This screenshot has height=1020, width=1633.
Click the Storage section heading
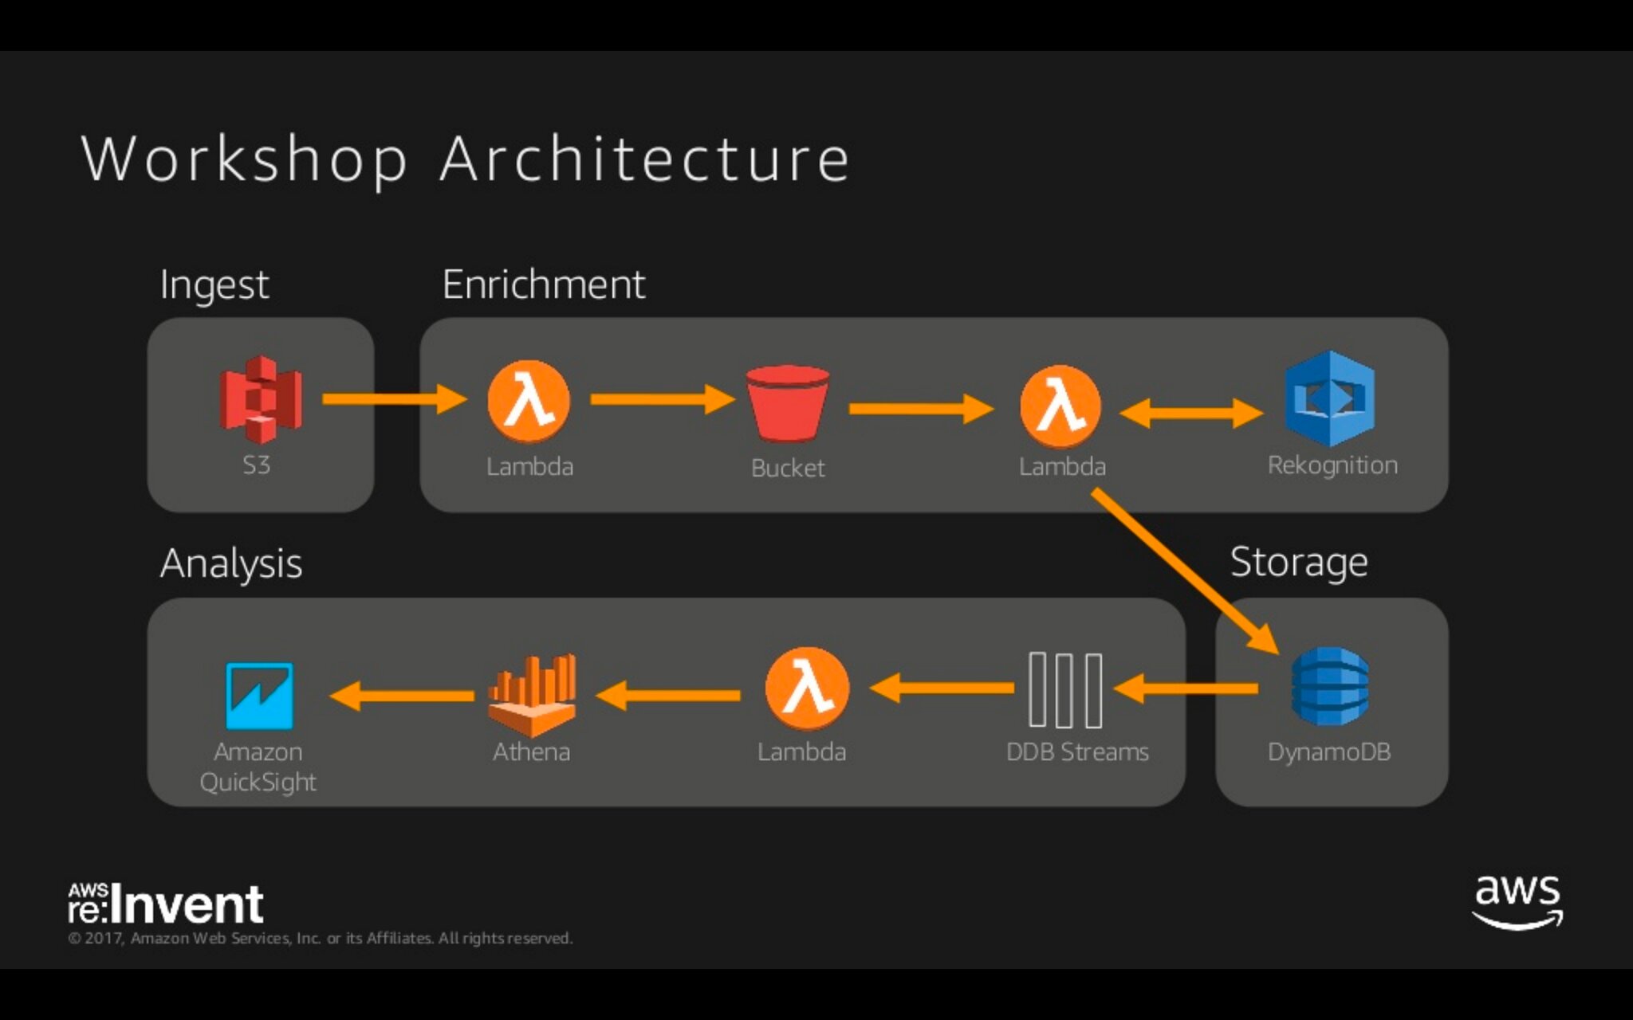point(1299,563)
